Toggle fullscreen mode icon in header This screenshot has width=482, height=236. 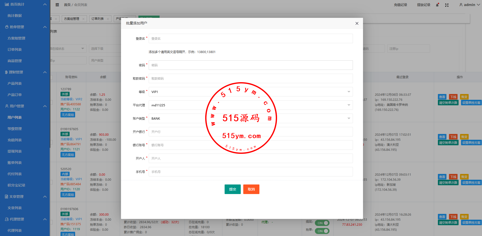pyautogui.click(x=447, y=5)
